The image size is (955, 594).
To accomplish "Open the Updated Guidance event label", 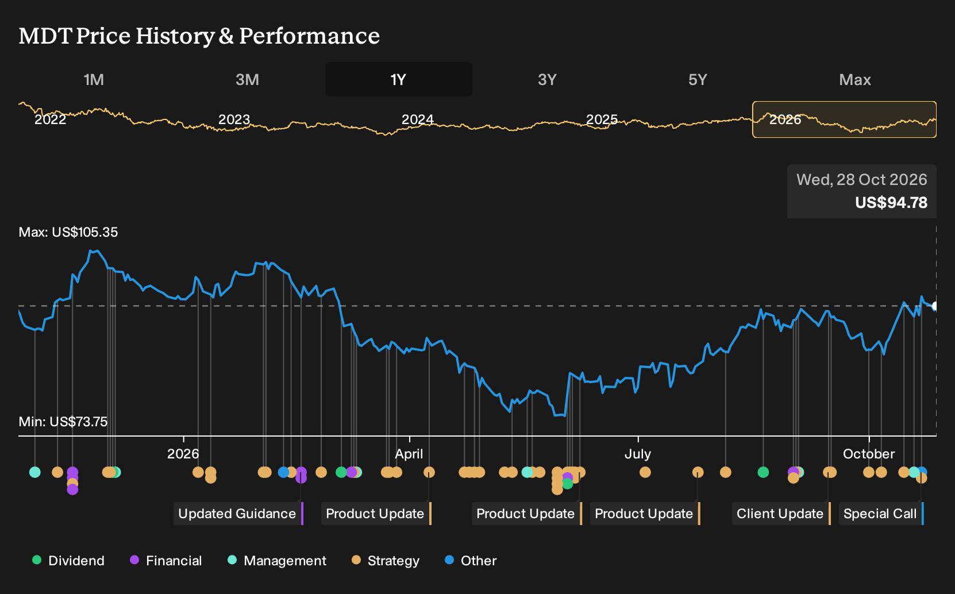I will tap(238, 514).
